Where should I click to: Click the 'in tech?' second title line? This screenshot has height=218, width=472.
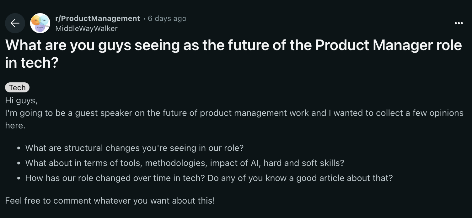point(32,63)
